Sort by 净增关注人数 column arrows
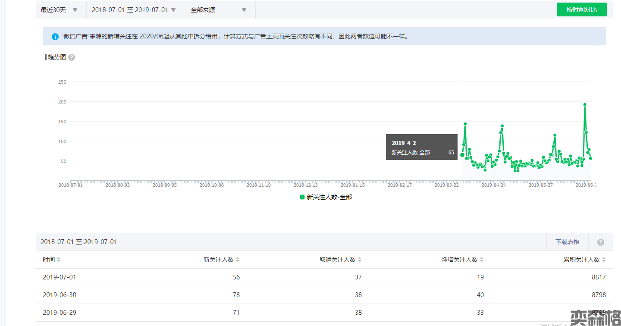Image resolution: width=621 pixels, height=326 pixels. [482, 260]
